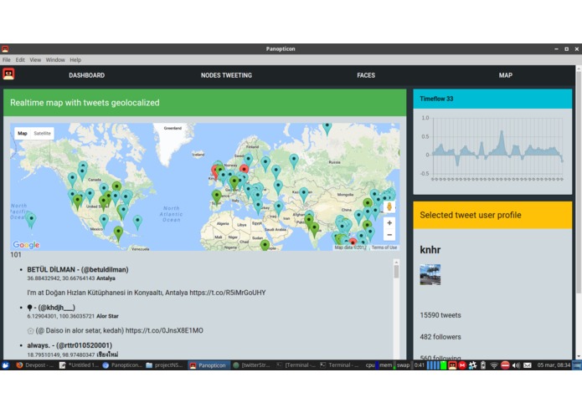Click the Street View pegman icon
Screen dimensions: 582x413
click(x=389, y=206)
